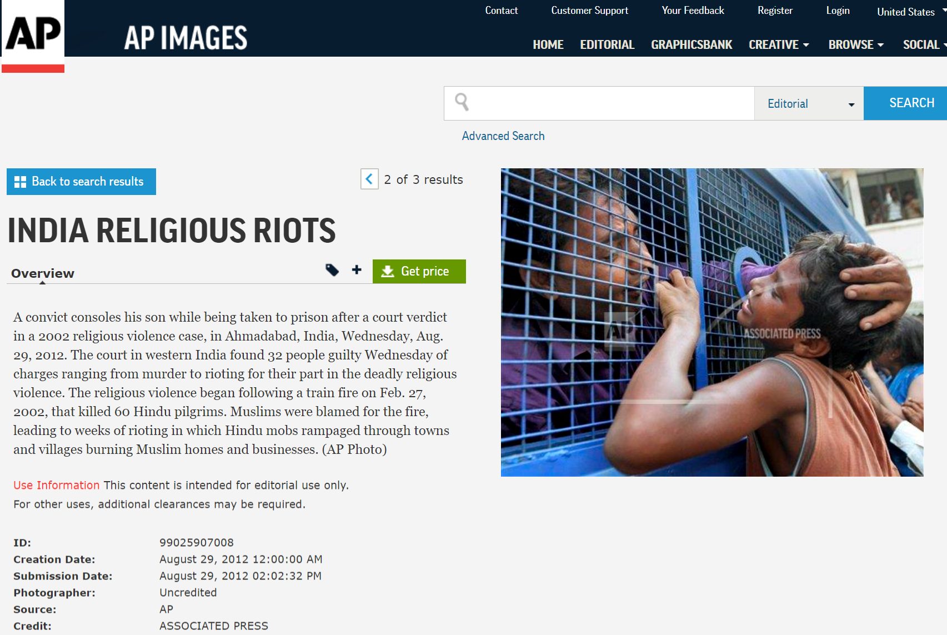Click the India riots photo preview
947x635 pixels.
(x=712, y=322)
